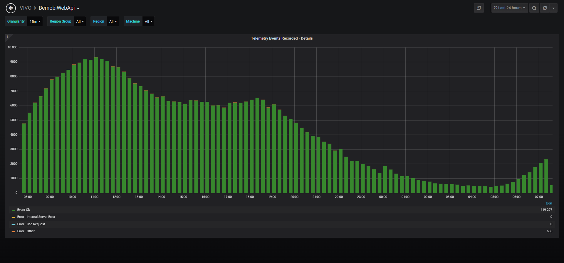Open the BemobiWebApi dashboard selector
Screen dimensions: 564x263
pos(59,8)
